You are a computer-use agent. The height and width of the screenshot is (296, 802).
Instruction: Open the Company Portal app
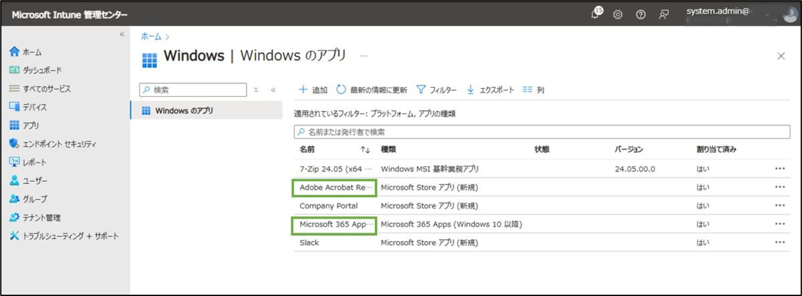coord(329,206)
